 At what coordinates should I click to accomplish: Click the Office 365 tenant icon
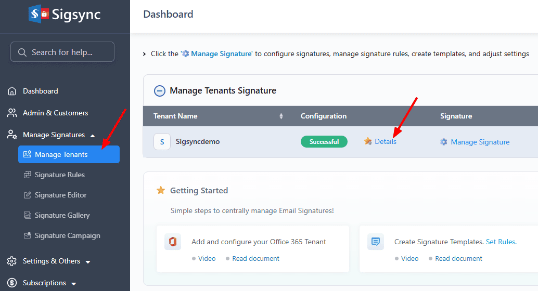(173, 242)
